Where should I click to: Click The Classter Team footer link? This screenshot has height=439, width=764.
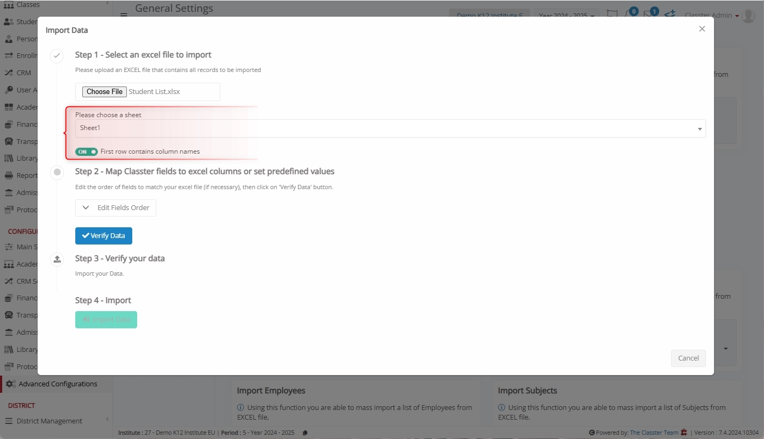[x=654, y=433]
